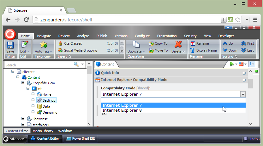Screen dimensions: 263x146
Task: Click the tree Search input field
Action: click(39, 65)
